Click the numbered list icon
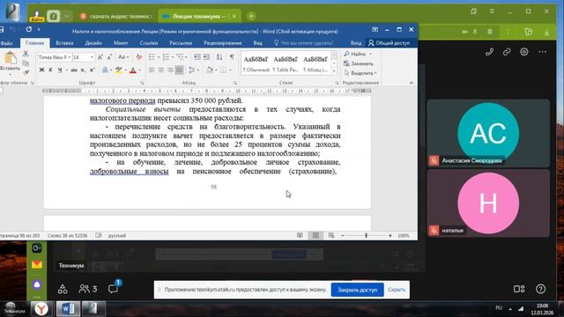The image size is (564, 317). [166, 57]
